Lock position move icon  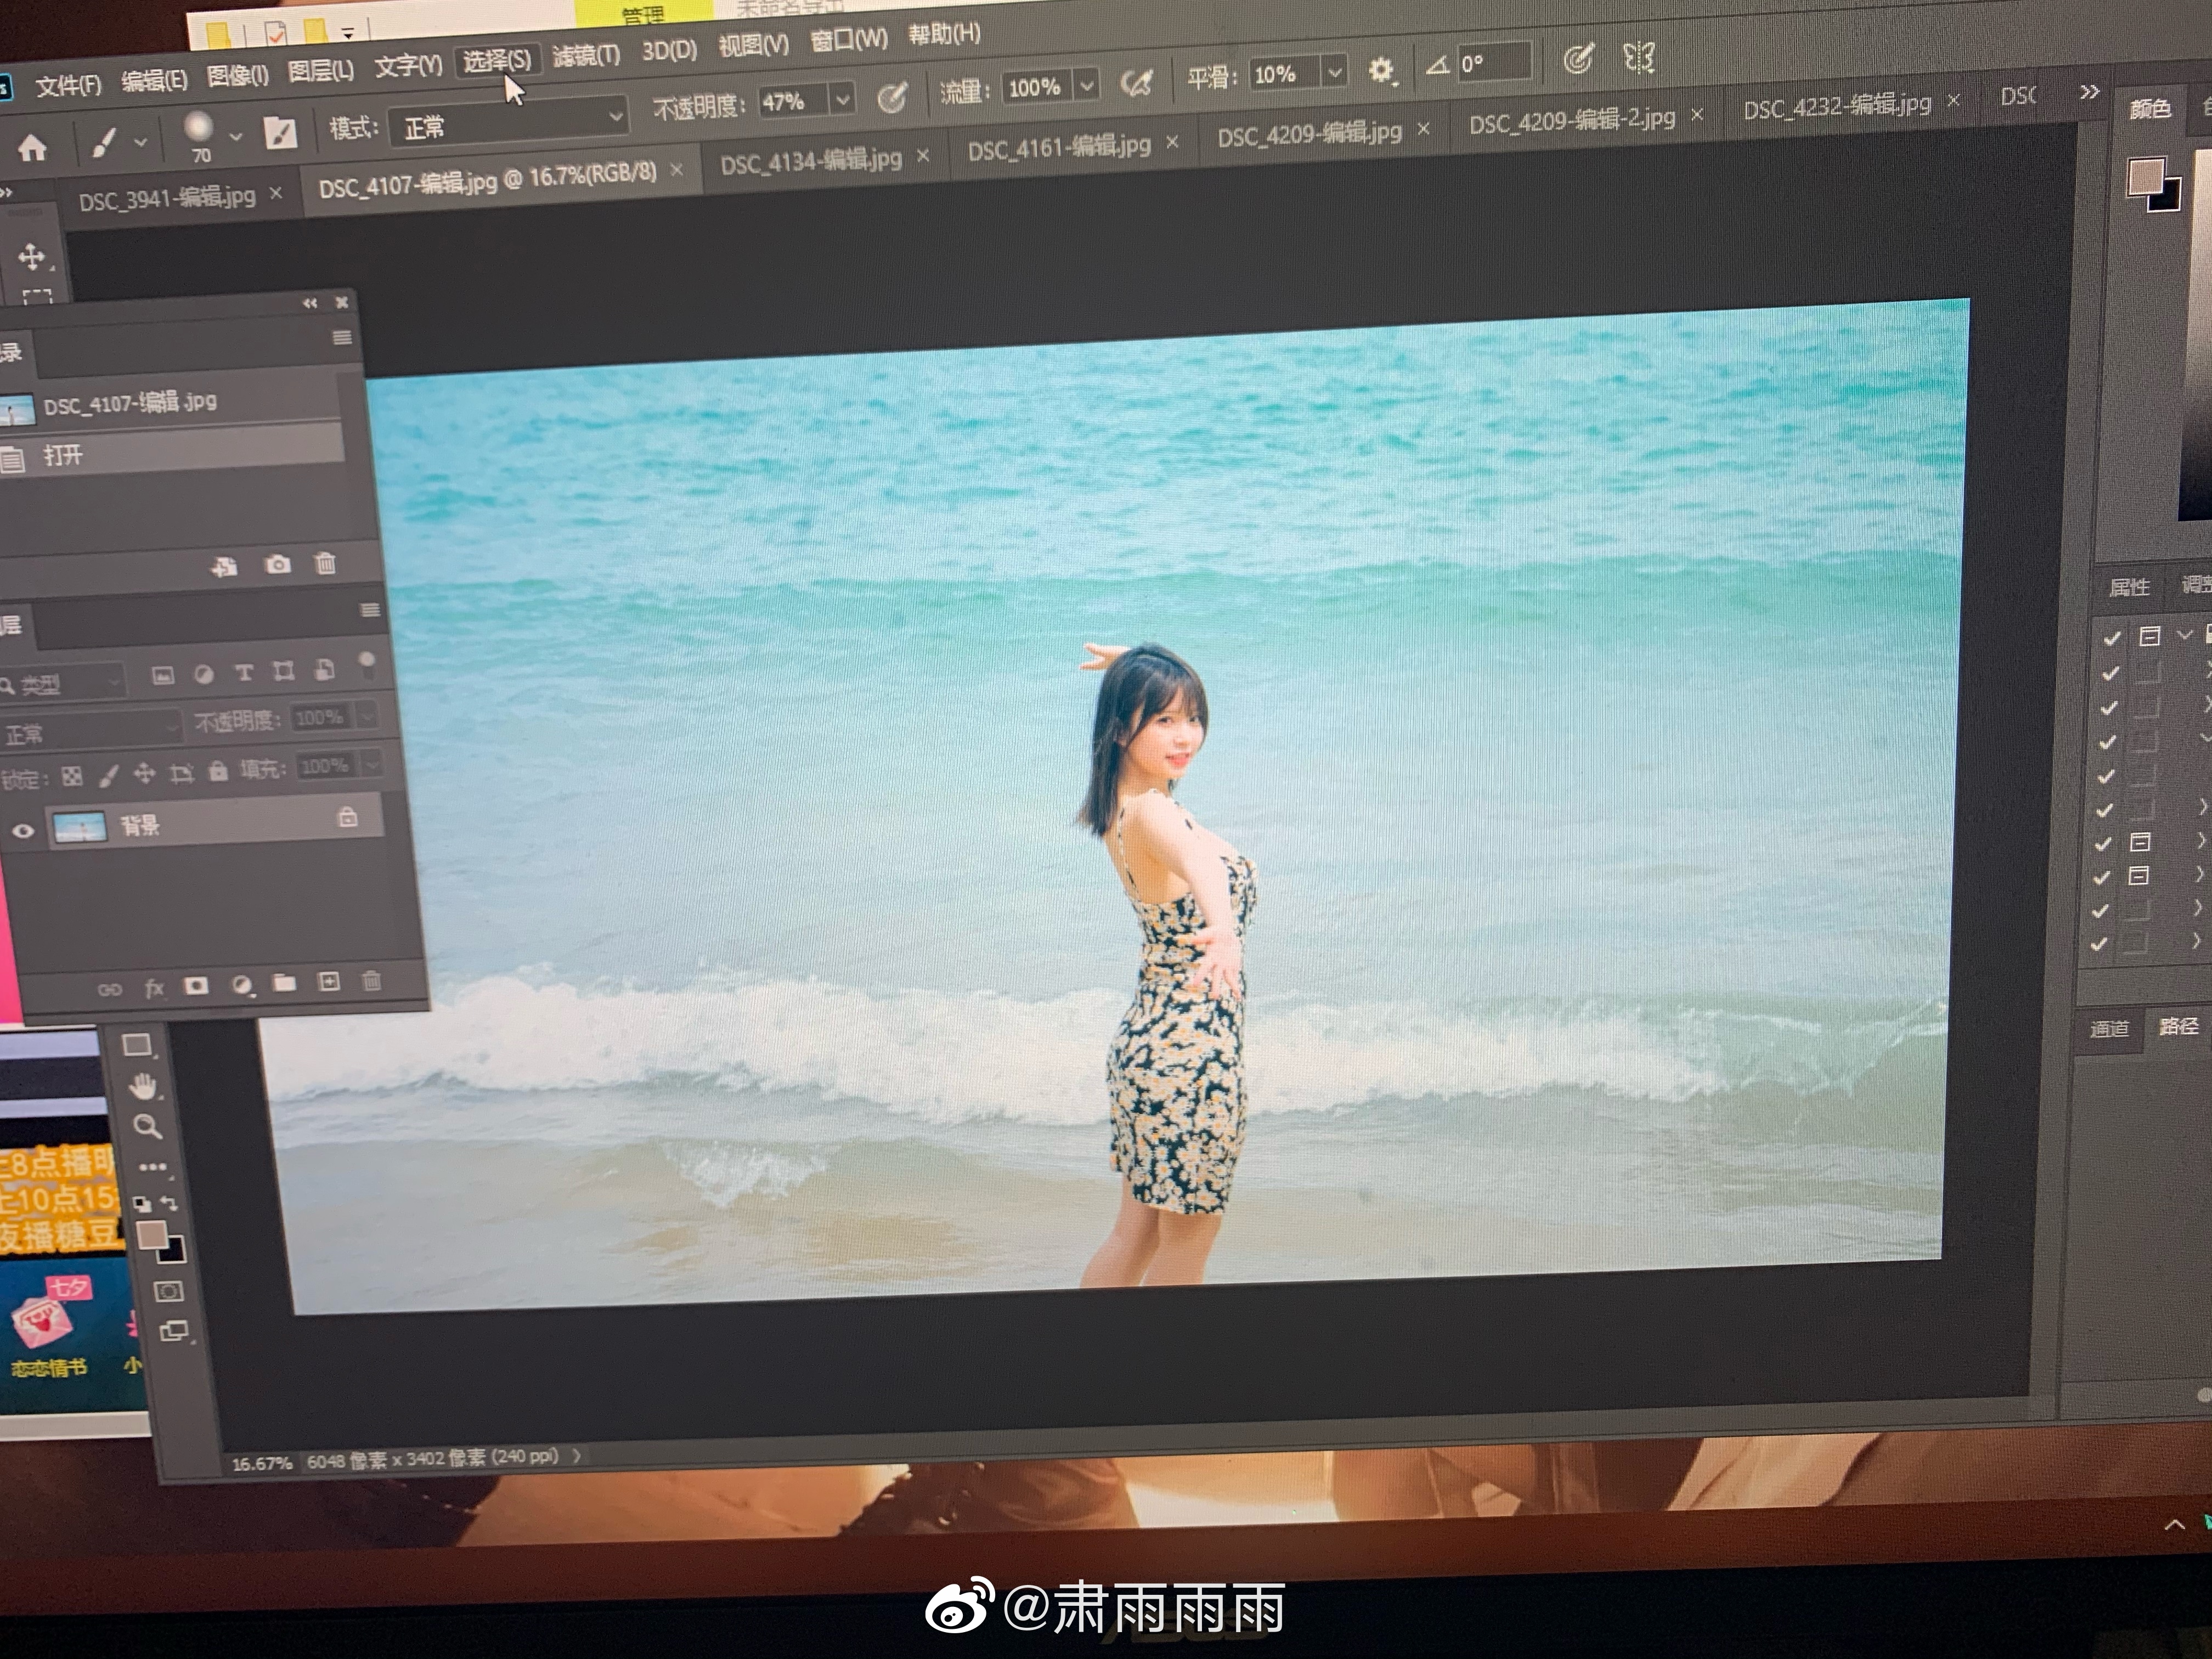pyautogui.click(x=144, y=773)
